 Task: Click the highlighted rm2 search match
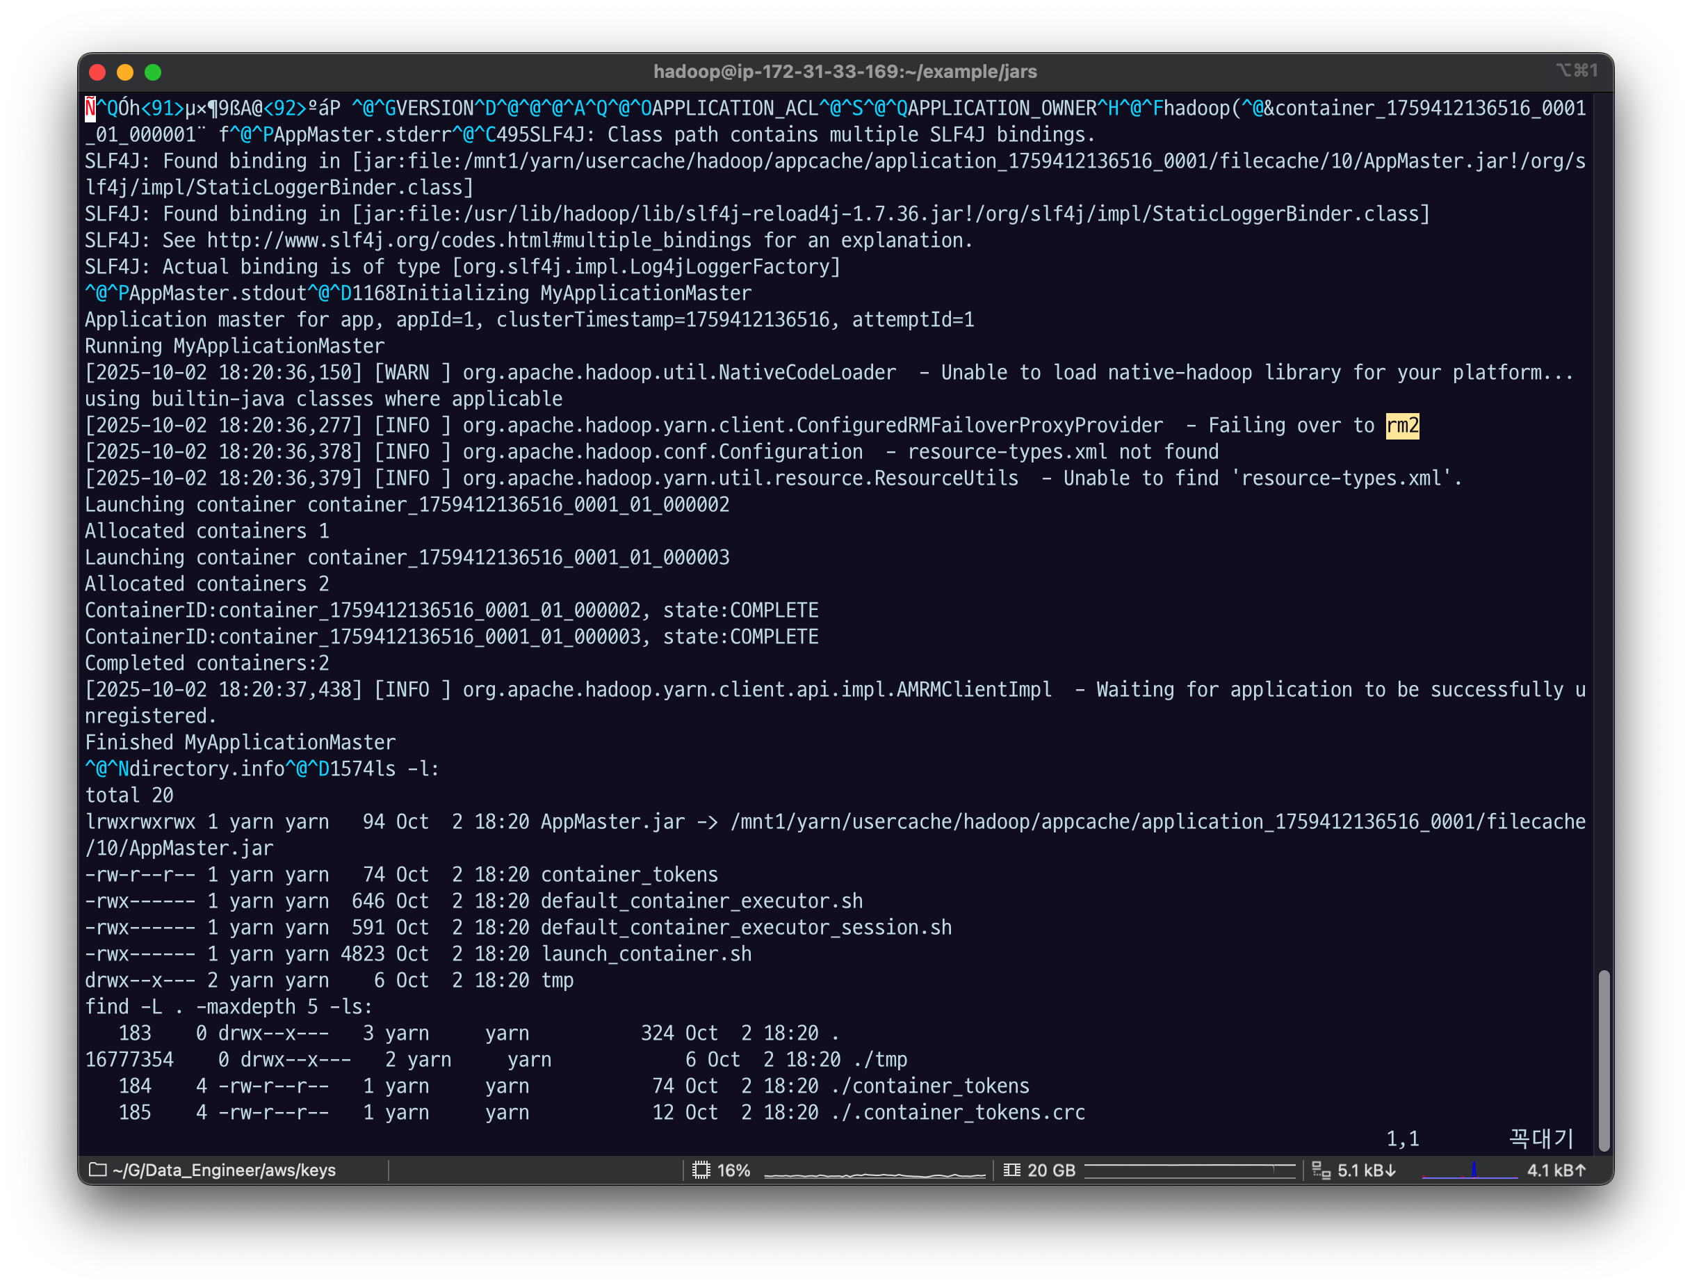(x=1402, y=426)
